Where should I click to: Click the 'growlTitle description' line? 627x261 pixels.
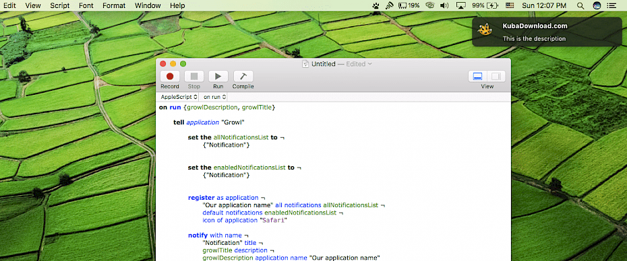pos(238,250)
